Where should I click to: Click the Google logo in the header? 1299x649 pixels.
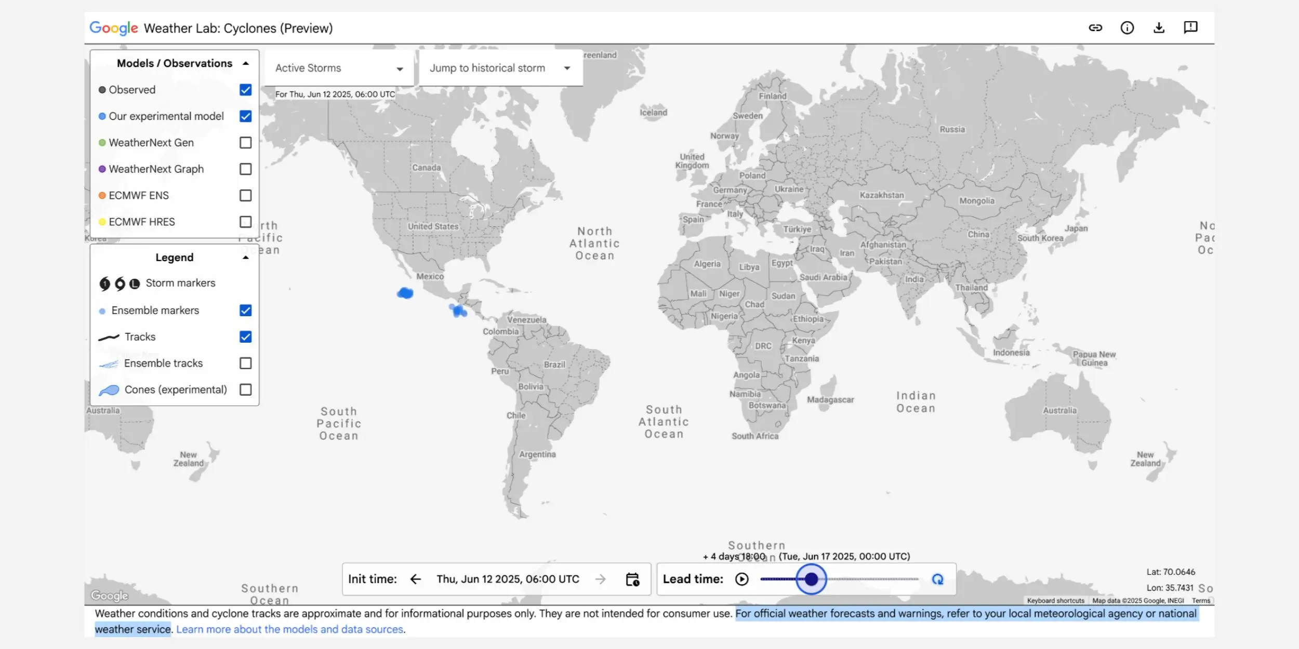pyautogui.click(x=113, y=28)
